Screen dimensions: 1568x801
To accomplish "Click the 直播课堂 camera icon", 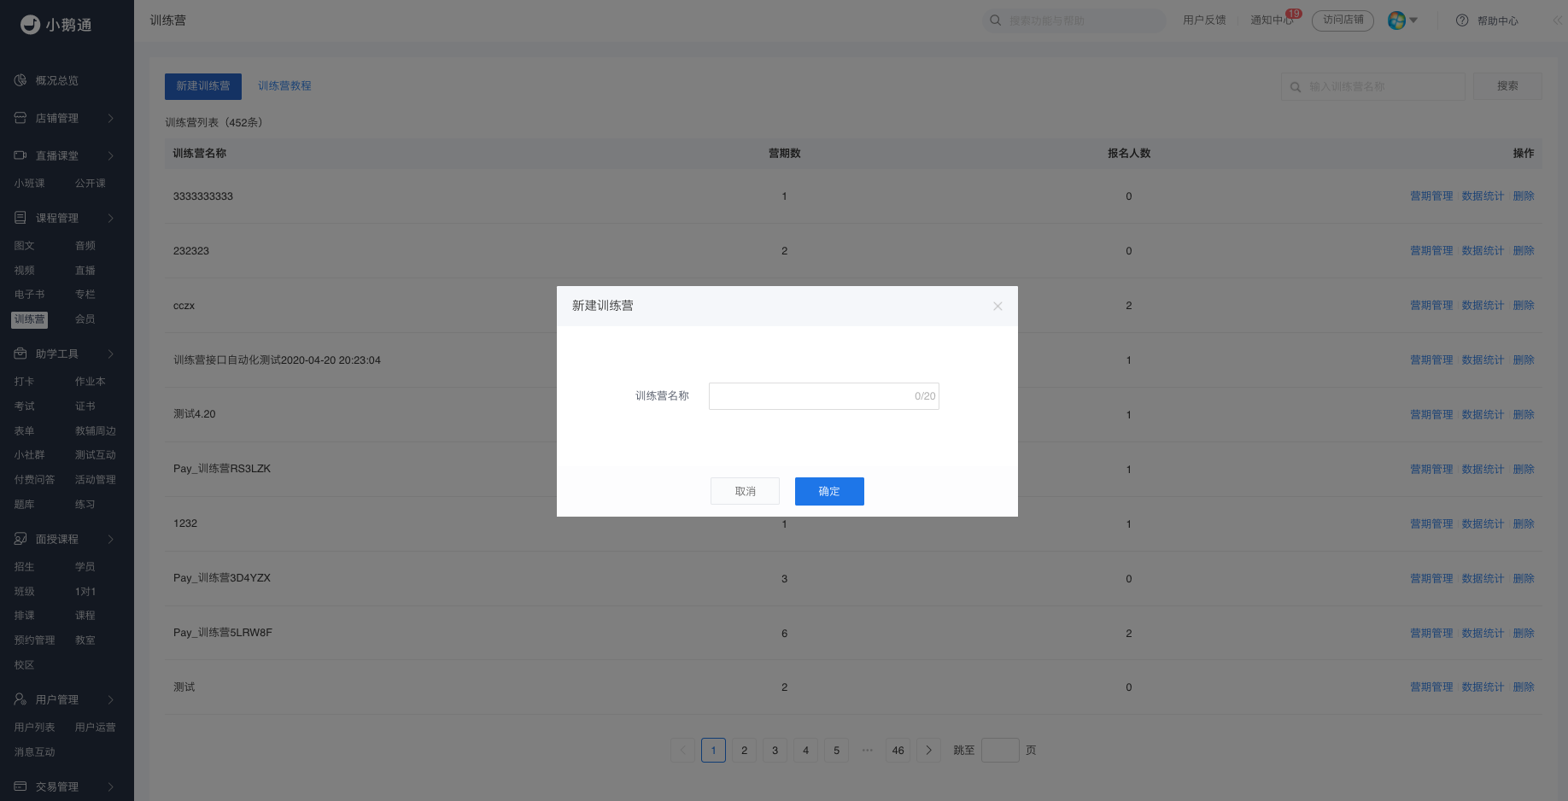I will pos(20,155).
